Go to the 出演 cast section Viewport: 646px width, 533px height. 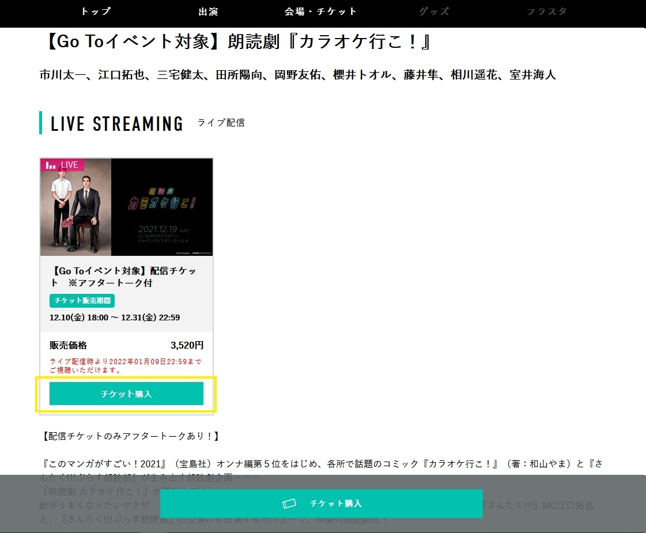pos(209,12)
